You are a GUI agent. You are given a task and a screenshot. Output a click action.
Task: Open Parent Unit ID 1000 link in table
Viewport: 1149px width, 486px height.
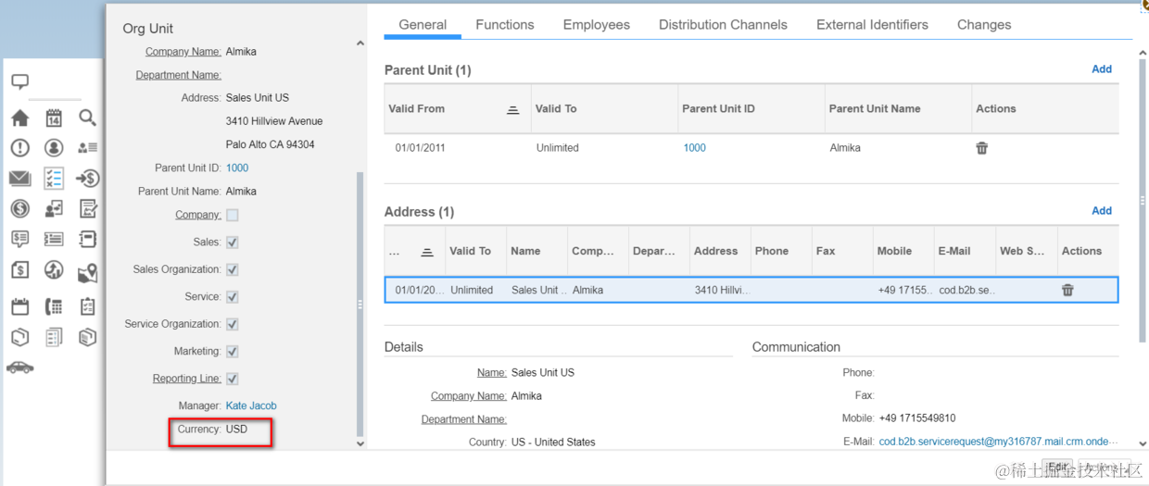[x=695, y=148]
